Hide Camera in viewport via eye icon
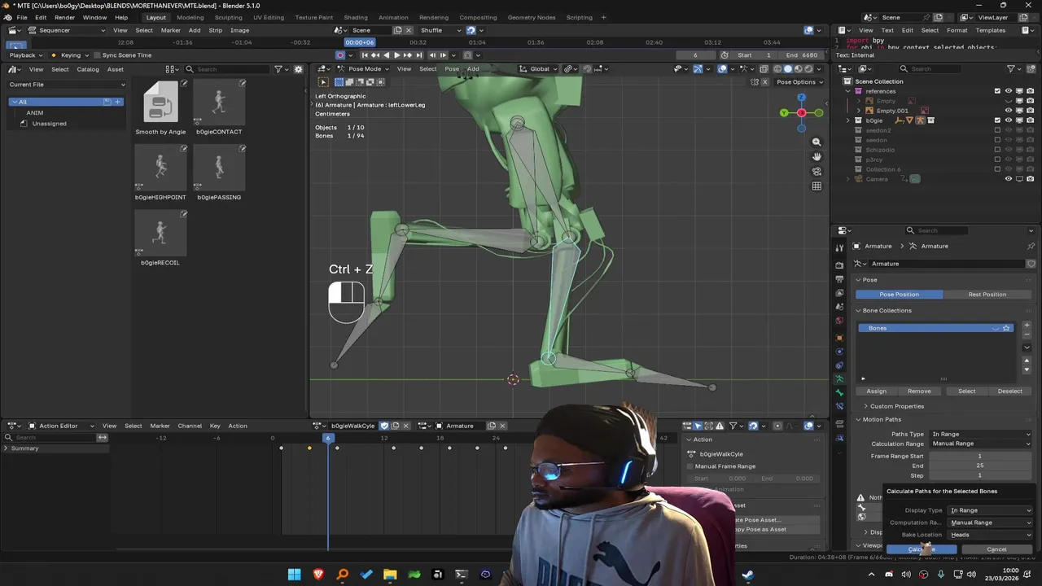Screen dimensions: 1042x586 pos(1009,179)
